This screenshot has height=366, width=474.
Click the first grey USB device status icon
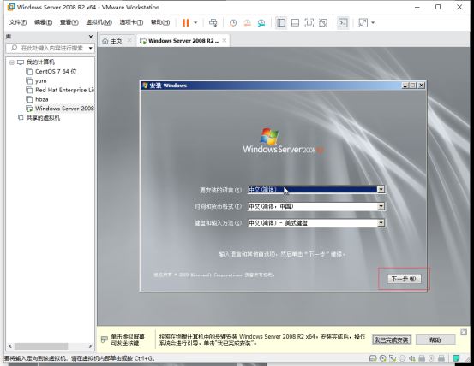[x=422, y=358]
